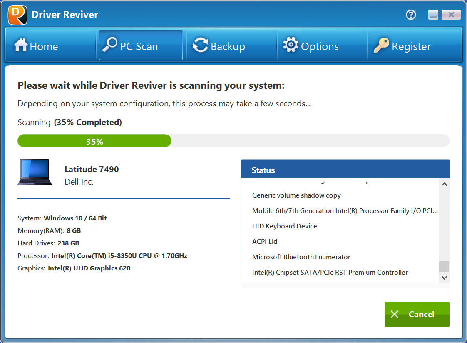
Task: Open Options via the gear icon
Action: (291, 45)
